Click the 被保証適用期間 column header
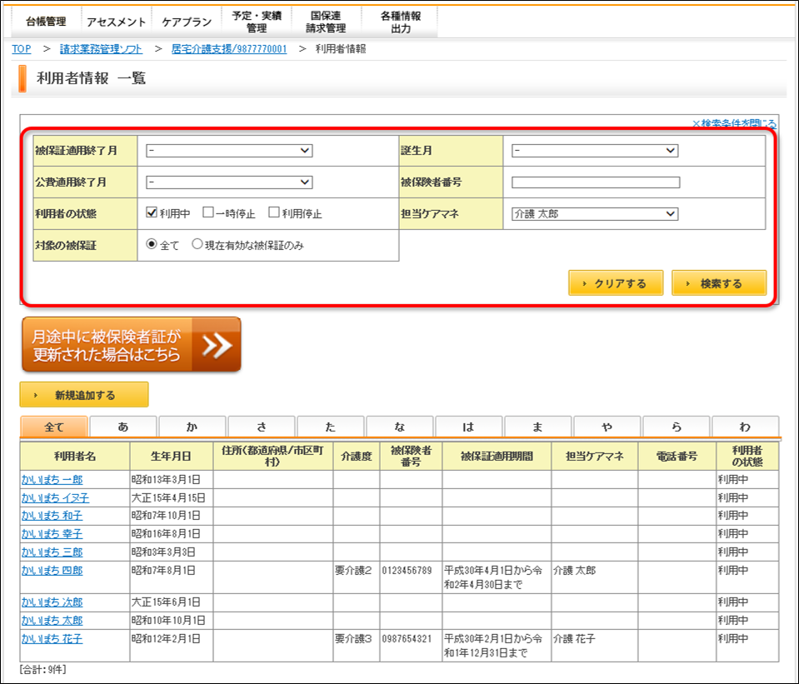Image resolution: width=799 pixels, height=684 pixels. (497, 457)
